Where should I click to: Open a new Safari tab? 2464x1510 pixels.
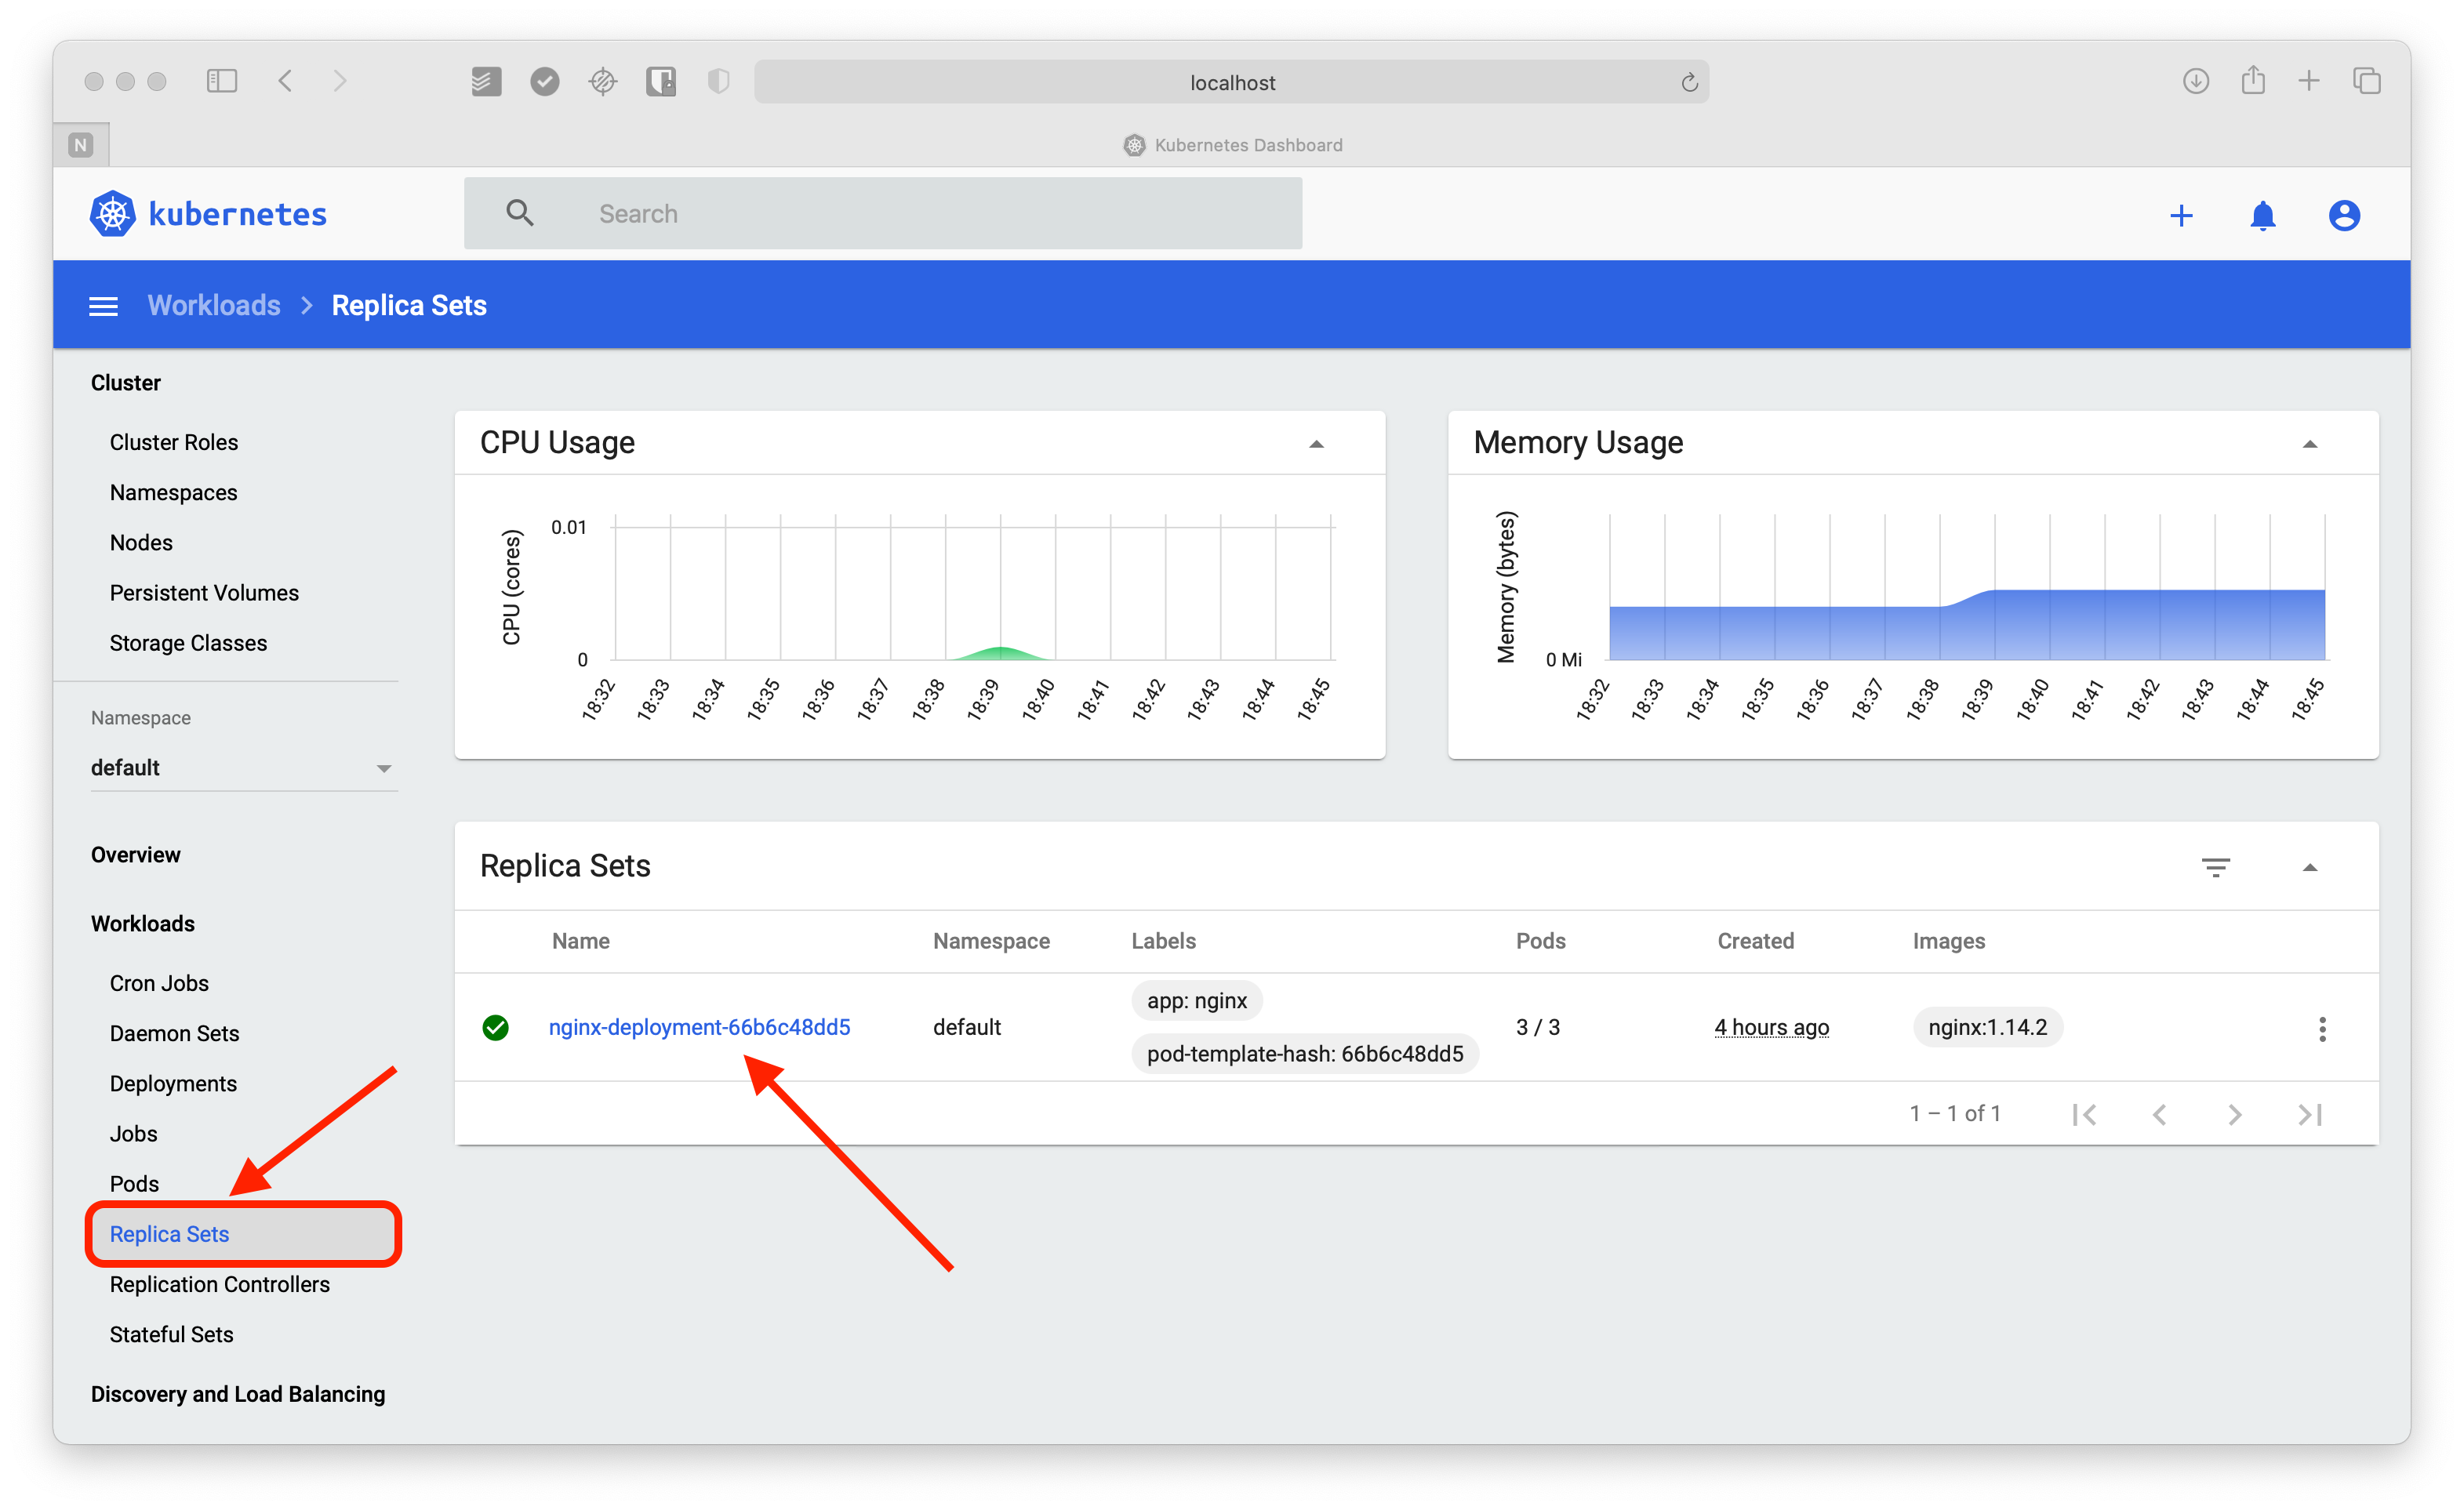pyautogui.click(x=2309, y=81)
